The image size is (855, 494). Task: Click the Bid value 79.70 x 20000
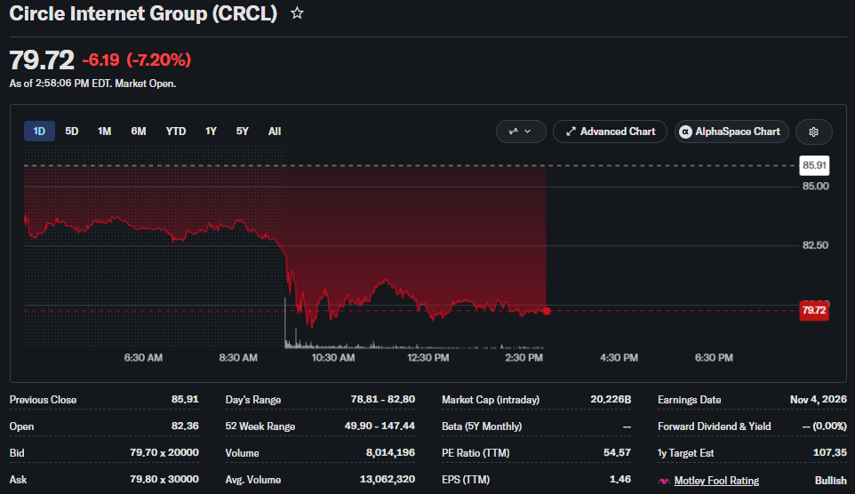point(164,452)
